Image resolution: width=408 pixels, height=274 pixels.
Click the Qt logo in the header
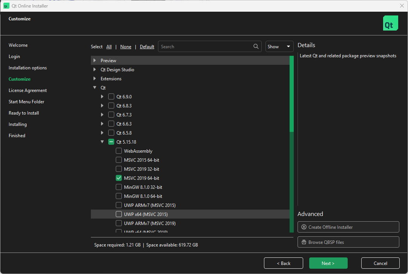pos(390,23)
